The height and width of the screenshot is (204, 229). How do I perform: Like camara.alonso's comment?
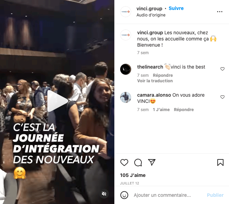tap(222, 97)
